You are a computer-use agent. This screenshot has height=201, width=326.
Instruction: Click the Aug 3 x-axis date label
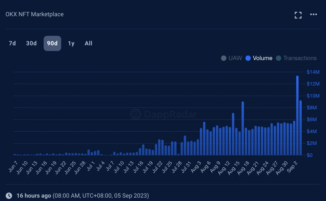[x=197, y=166]
